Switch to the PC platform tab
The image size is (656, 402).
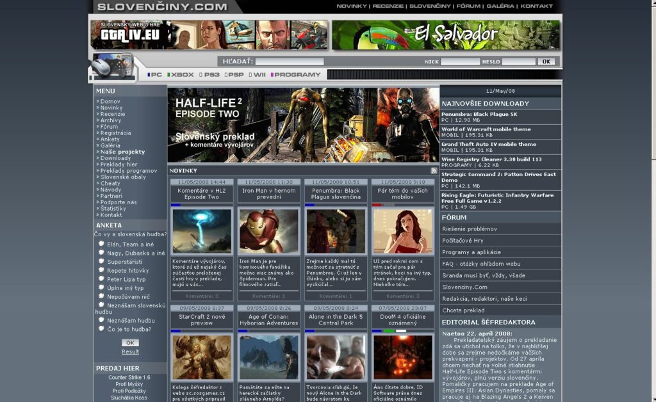point(154,75)
